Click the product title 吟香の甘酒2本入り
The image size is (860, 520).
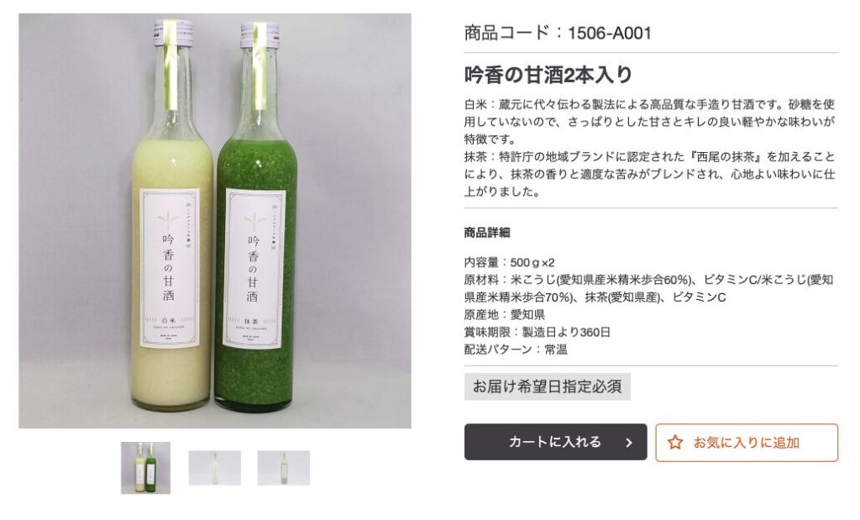pos(548,75)
